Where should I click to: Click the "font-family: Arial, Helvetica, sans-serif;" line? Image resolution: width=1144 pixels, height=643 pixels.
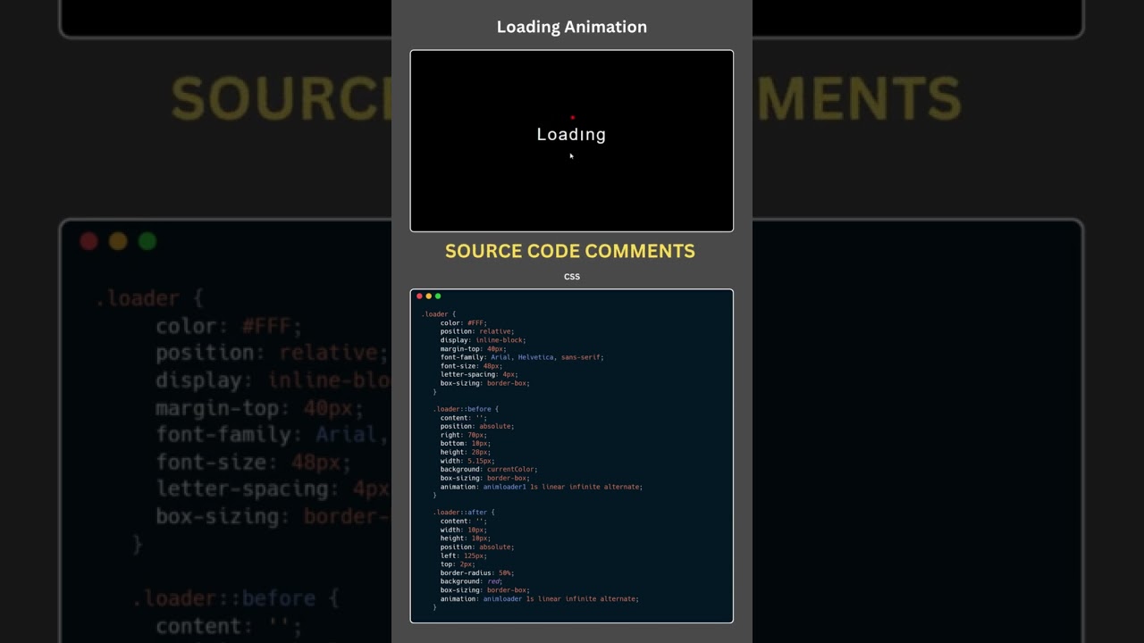coord(522,357)
